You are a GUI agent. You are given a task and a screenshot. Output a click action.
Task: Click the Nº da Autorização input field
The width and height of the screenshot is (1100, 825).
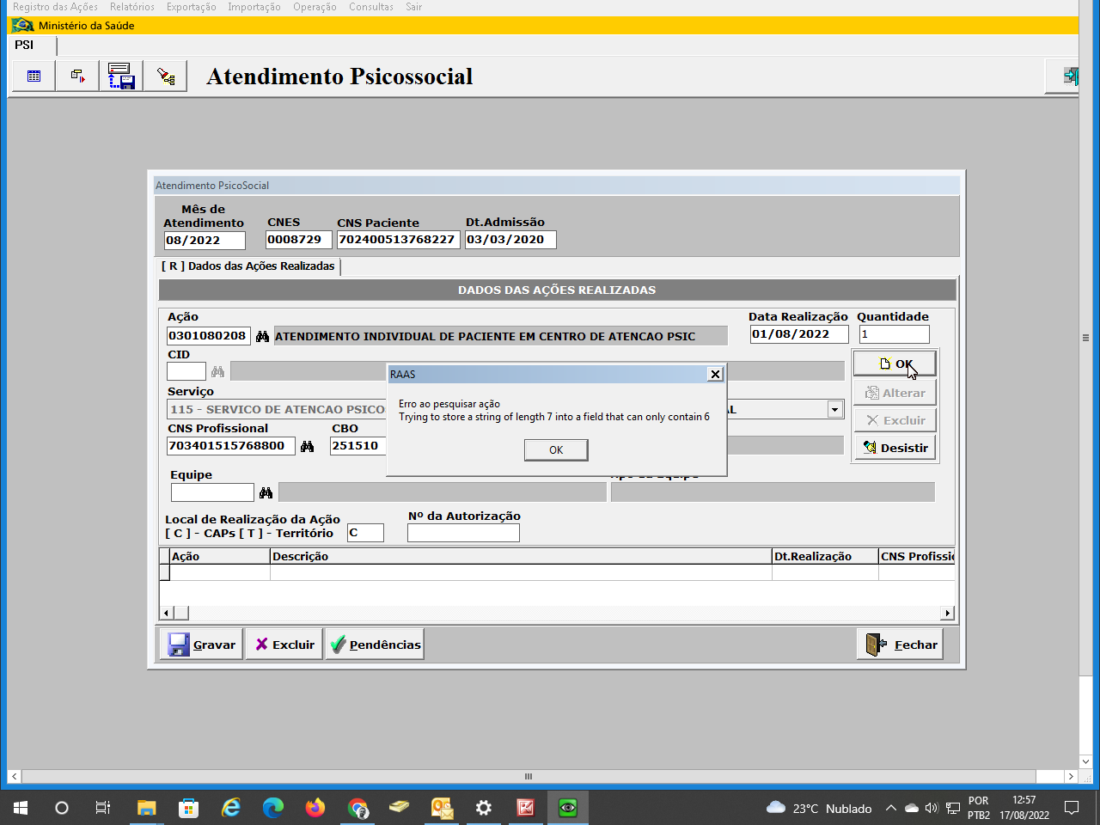(x=463, y=533)
